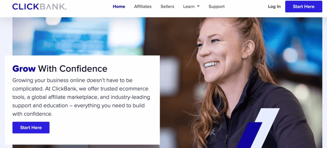Screen dimensions: 327x148
Task: Click the small logo on the woman's jacket
Action: tap(212, 132)
